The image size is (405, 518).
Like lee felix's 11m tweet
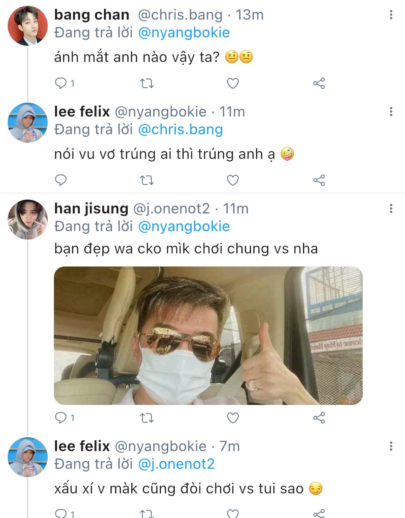[x=233, y=180]
